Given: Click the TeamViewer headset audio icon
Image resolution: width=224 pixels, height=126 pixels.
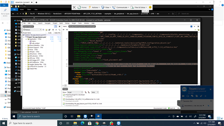Looking at the screenshot, I should (x=188, y=96).
